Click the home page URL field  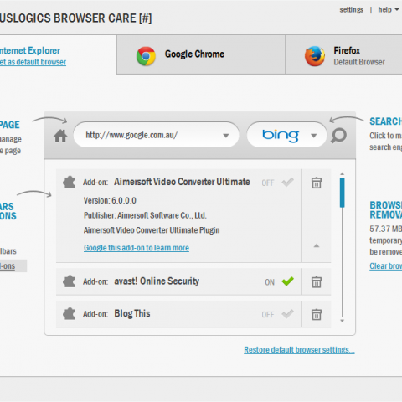[x=157, y=135]
